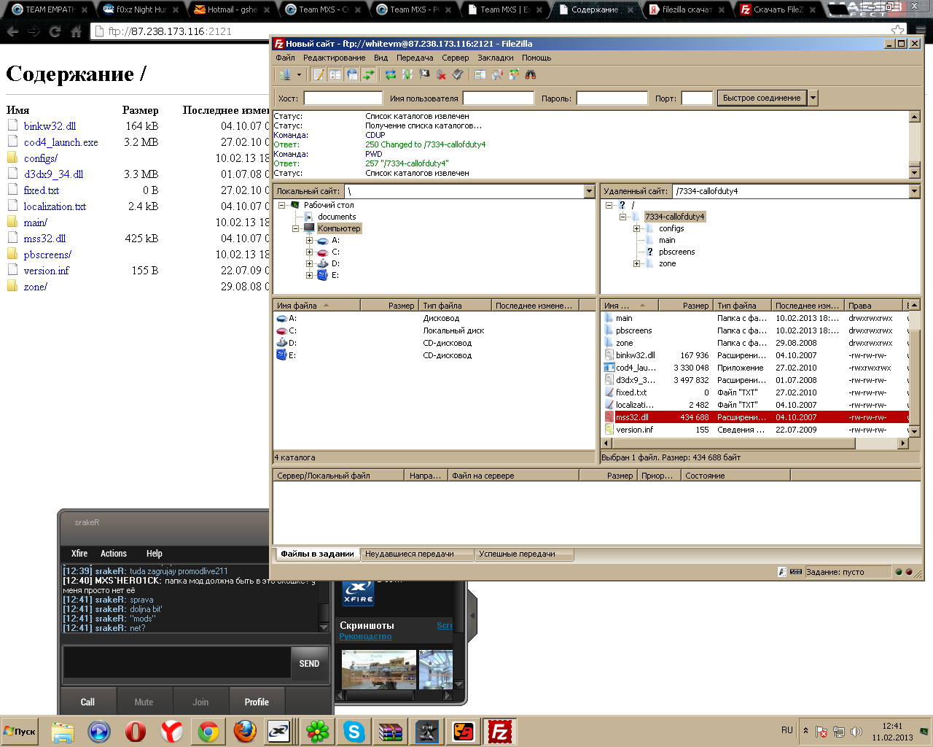Expand the C: drive in local tree
This screenshot has height=747, width=933.
coord(309,252)
